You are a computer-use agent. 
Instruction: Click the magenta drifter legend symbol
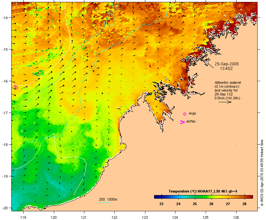(183, 122)
